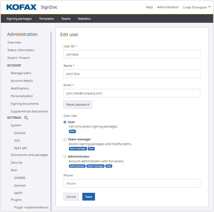The width and height of the screenshot is (214, 212).
Task: Open the Statistics tab
Action: click(84, 19)
